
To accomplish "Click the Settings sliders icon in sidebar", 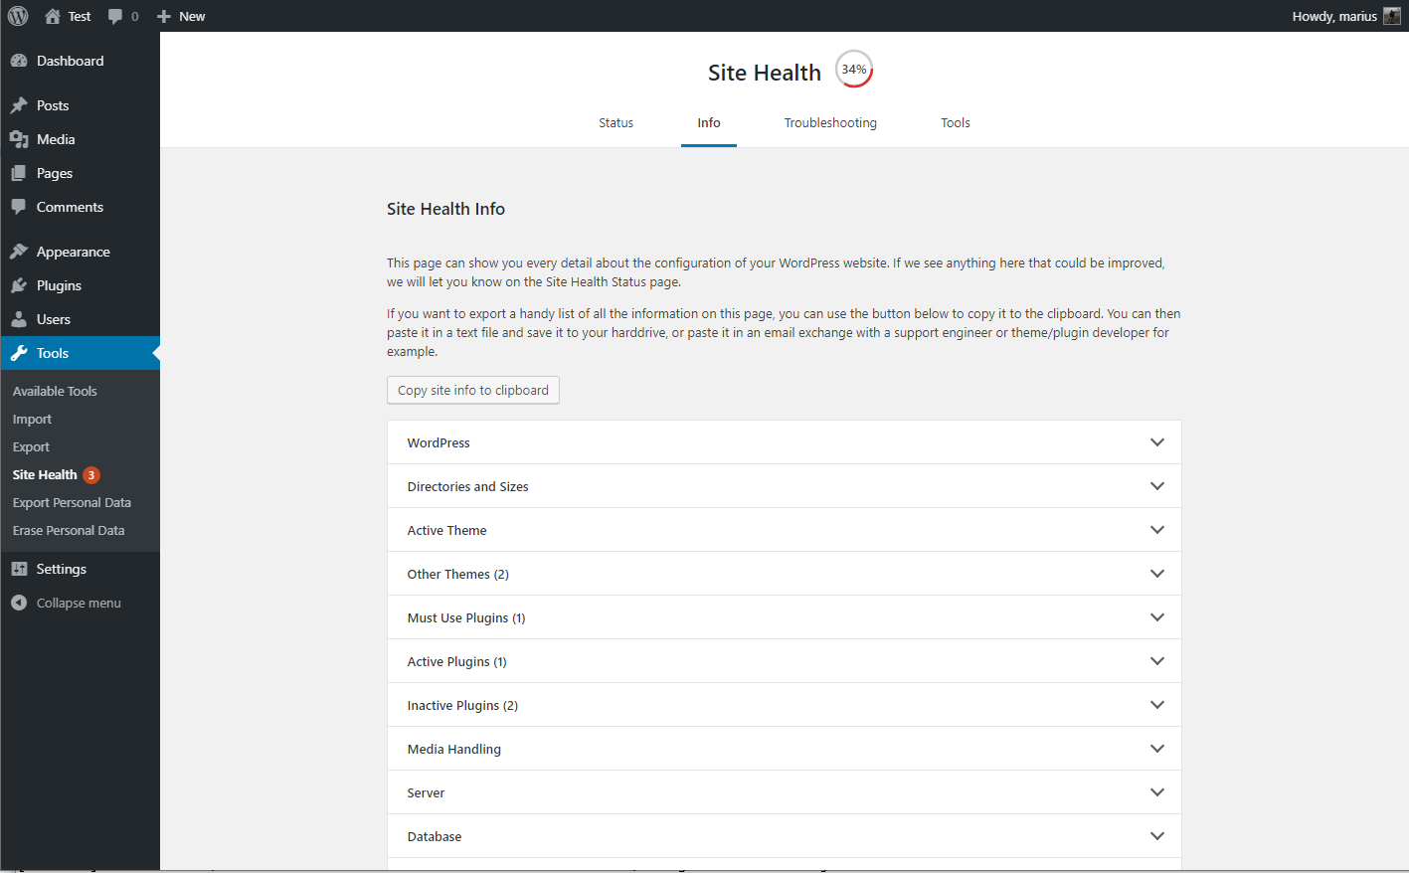I will 19,569.
